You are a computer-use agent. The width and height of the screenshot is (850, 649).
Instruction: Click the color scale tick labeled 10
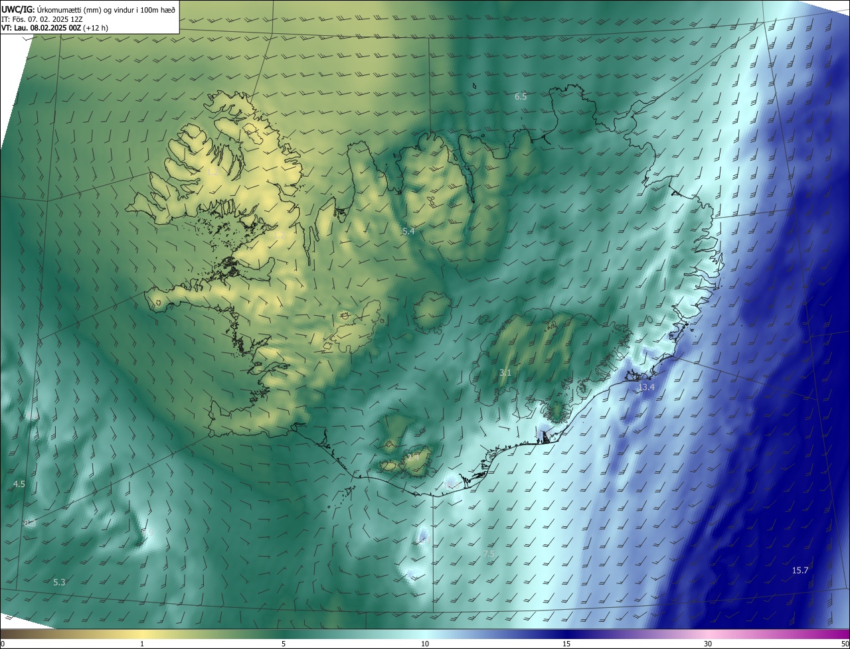pyautogui.click(x=425, y=644)
